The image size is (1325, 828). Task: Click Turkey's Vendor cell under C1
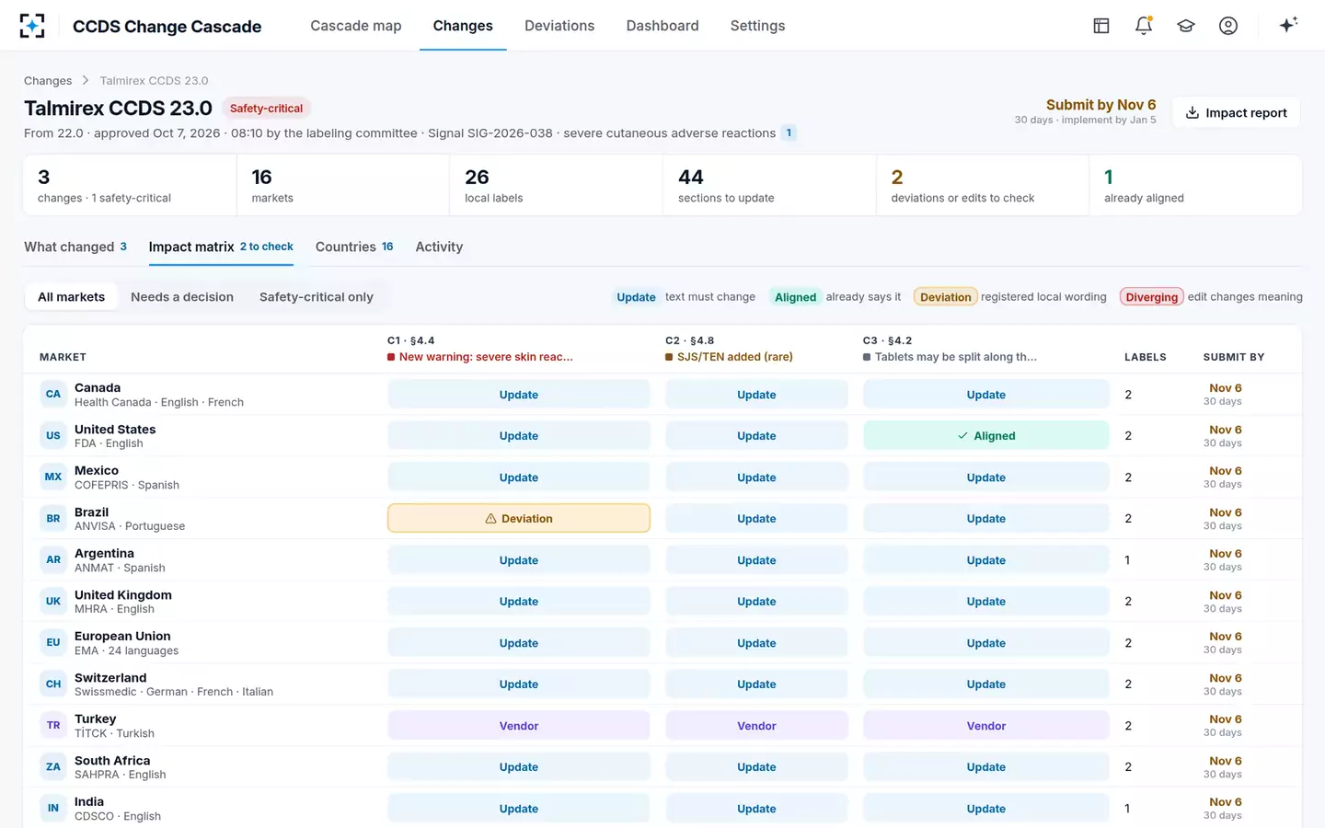(x=519, y=726)
